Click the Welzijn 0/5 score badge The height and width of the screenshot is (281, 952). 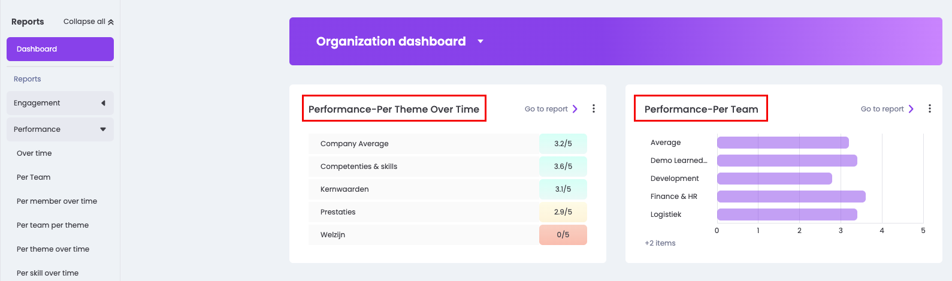(563, 235)
